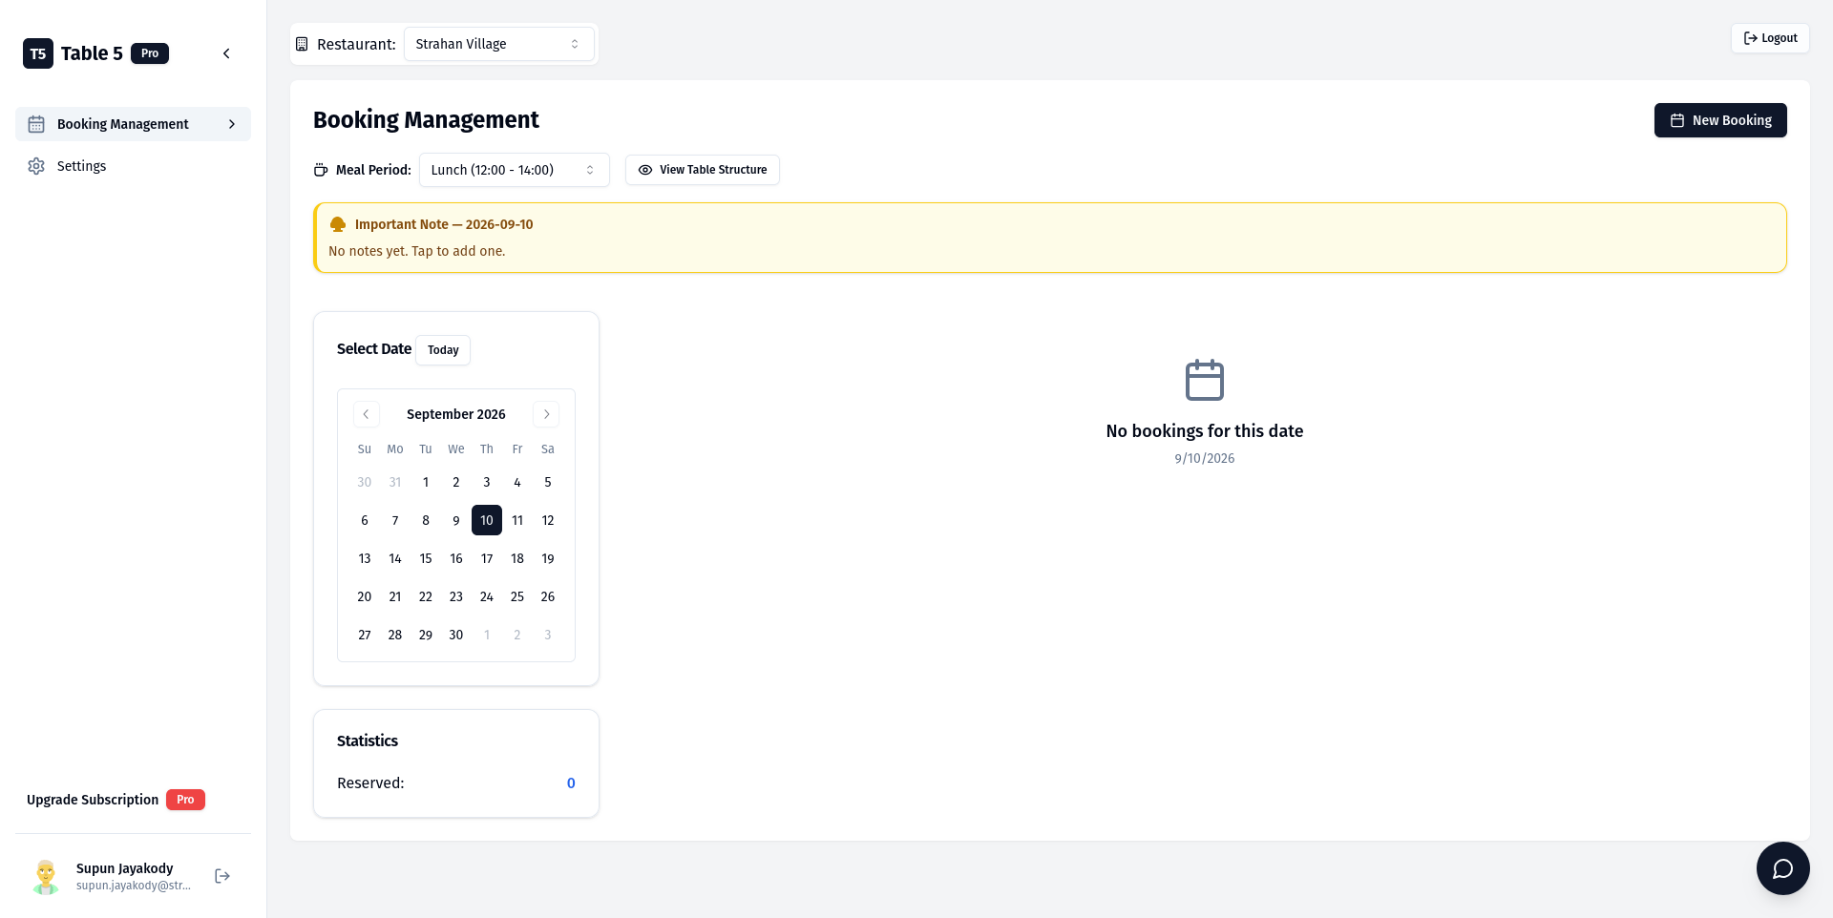Viewport: 1833px width, 918px height.
Task: Click the Supun Jayakody avatar
Action: [46, 876]
